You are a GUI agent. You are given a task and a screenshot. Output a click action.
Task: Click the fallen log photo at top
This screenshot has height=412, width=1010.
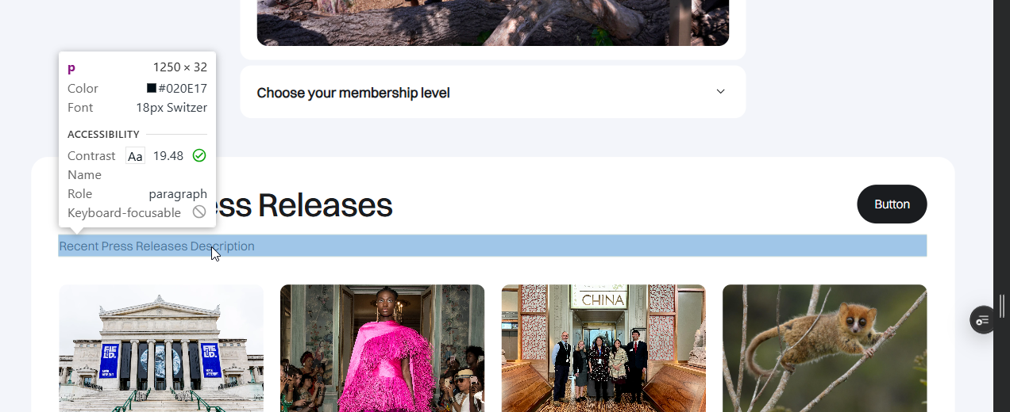[492, 22]
